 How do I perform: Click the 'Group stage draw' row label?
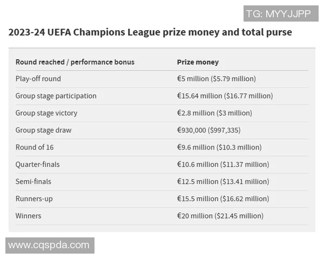(x=43, y=130)
